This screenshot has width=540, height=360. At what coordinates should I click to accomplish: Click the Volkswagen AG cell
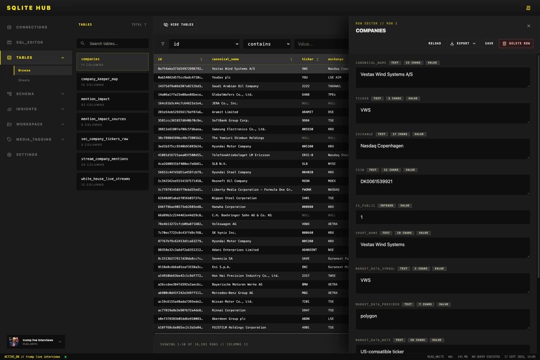point(224,224)
